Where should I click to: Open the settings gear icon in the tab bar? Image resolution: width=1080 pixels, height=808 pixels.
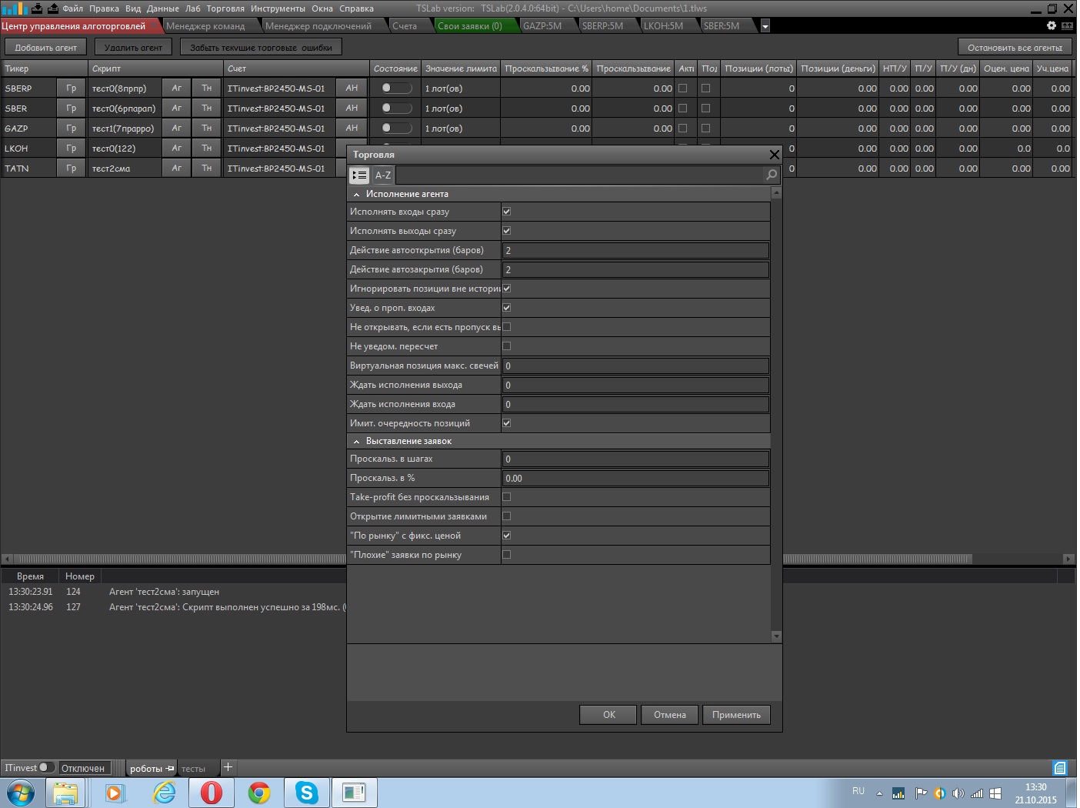[x=1052, y=25]
